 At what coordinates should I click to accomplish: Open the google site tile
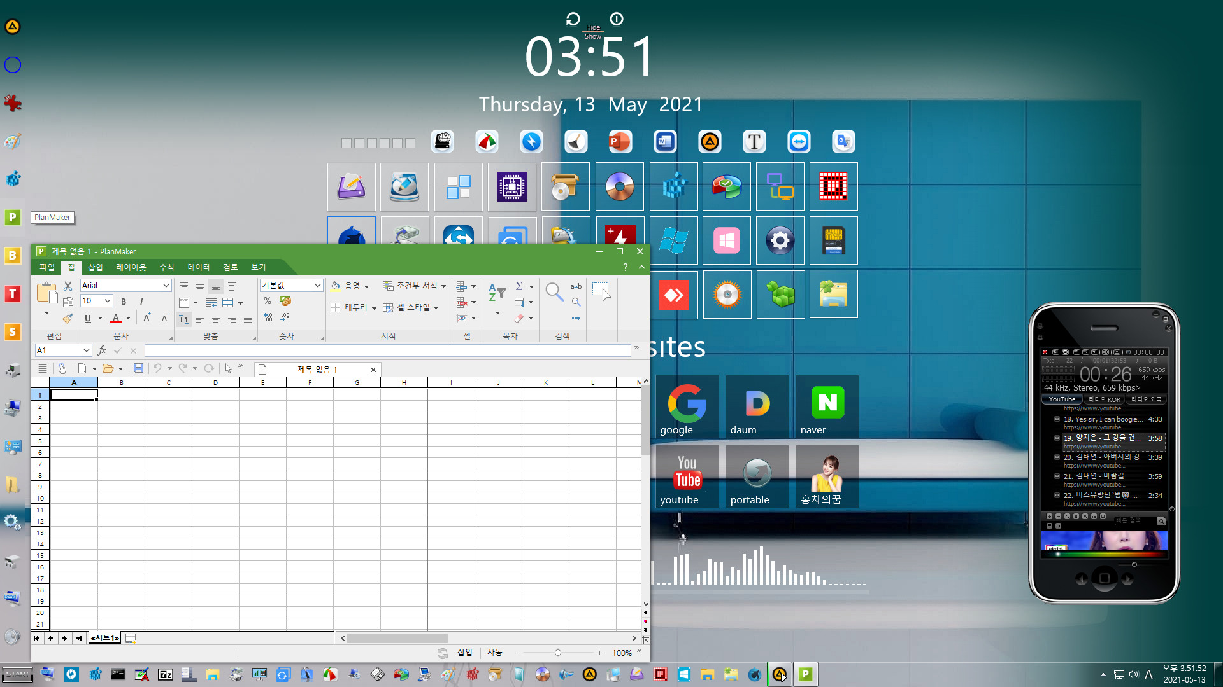coord(687,406)
